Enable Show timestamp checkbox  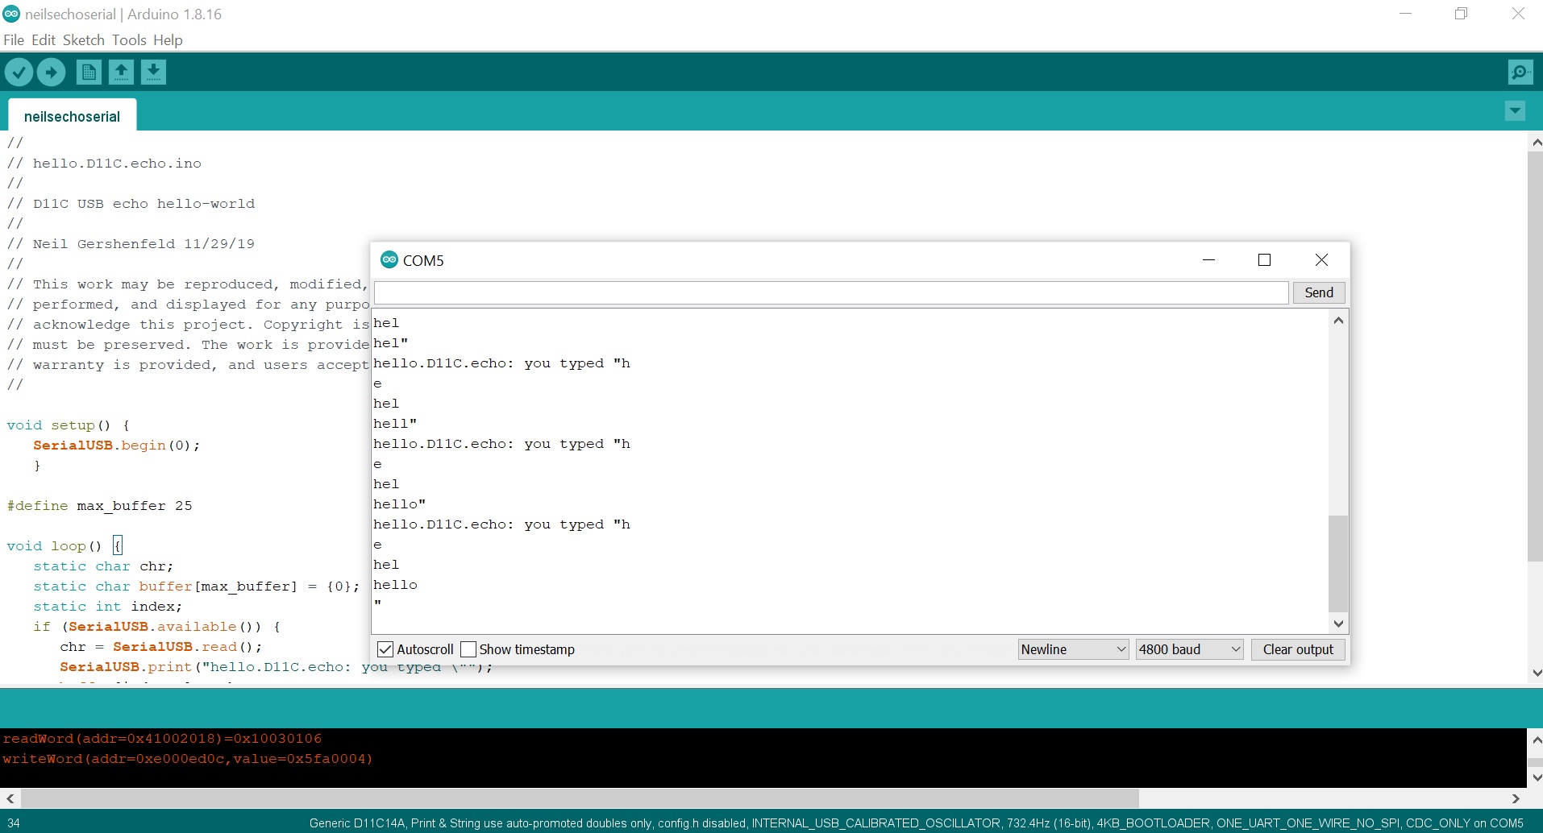pyautogui.click(x=468, y=649)
